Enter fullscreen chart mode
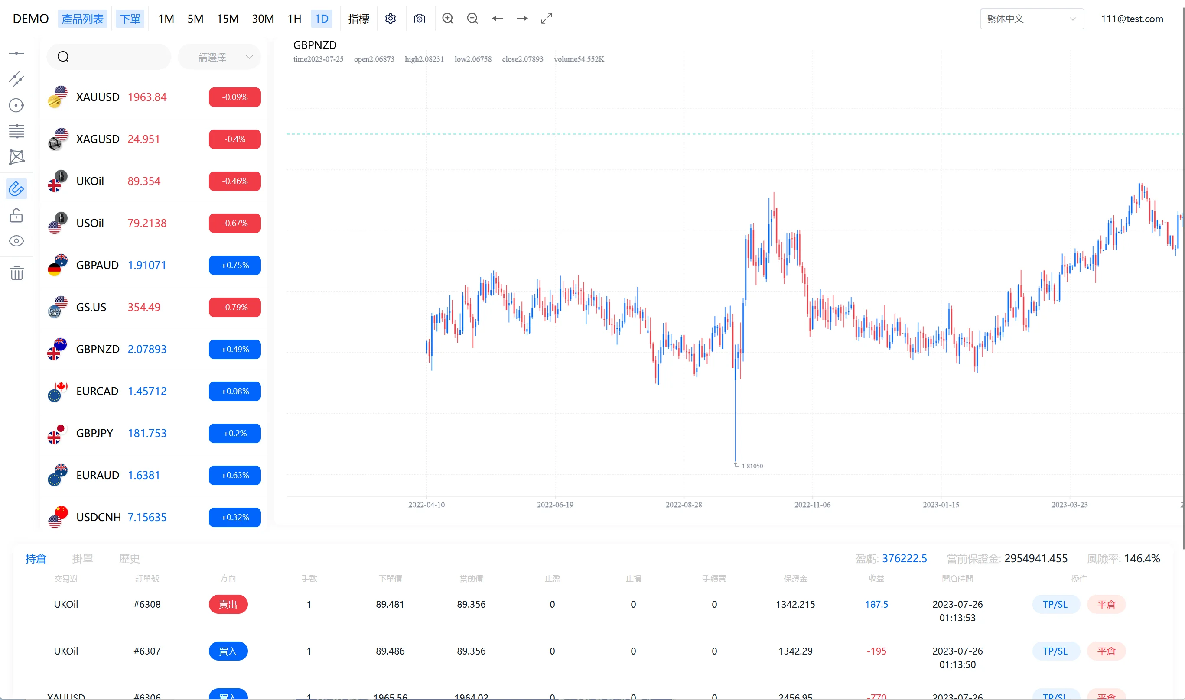Screen dimensions: 1185x700 click(547, 19)
